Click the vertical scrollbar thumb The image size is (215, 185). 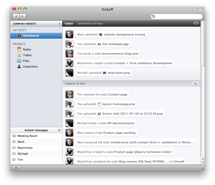tap(203, 44)
